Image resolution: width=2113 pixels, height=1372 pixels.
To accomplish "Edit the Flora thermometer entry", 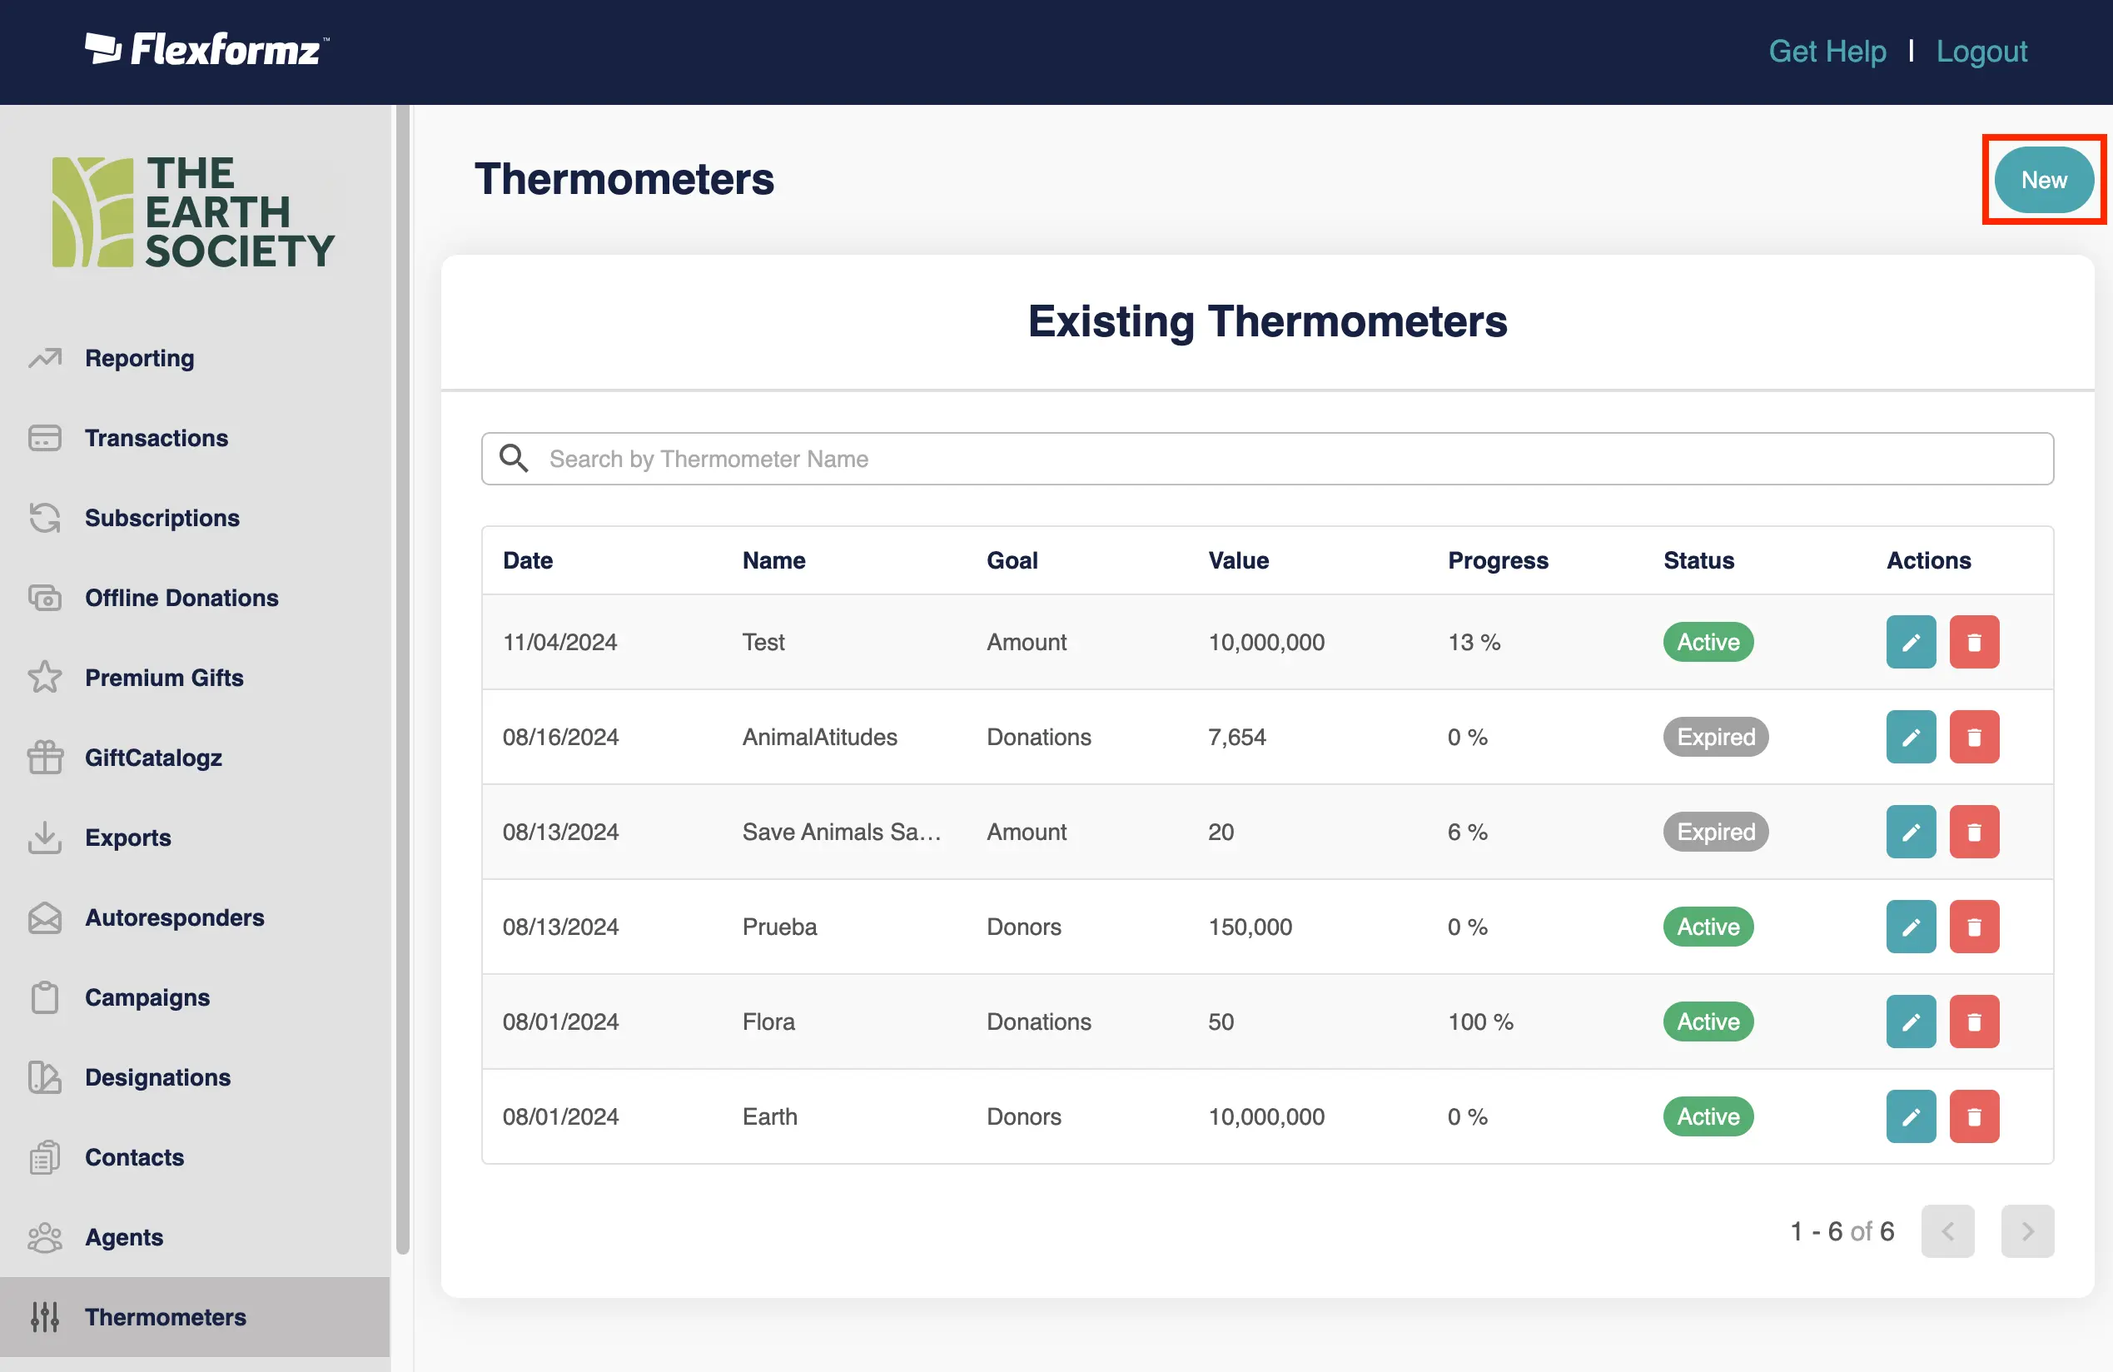I will point(1911,1022).
